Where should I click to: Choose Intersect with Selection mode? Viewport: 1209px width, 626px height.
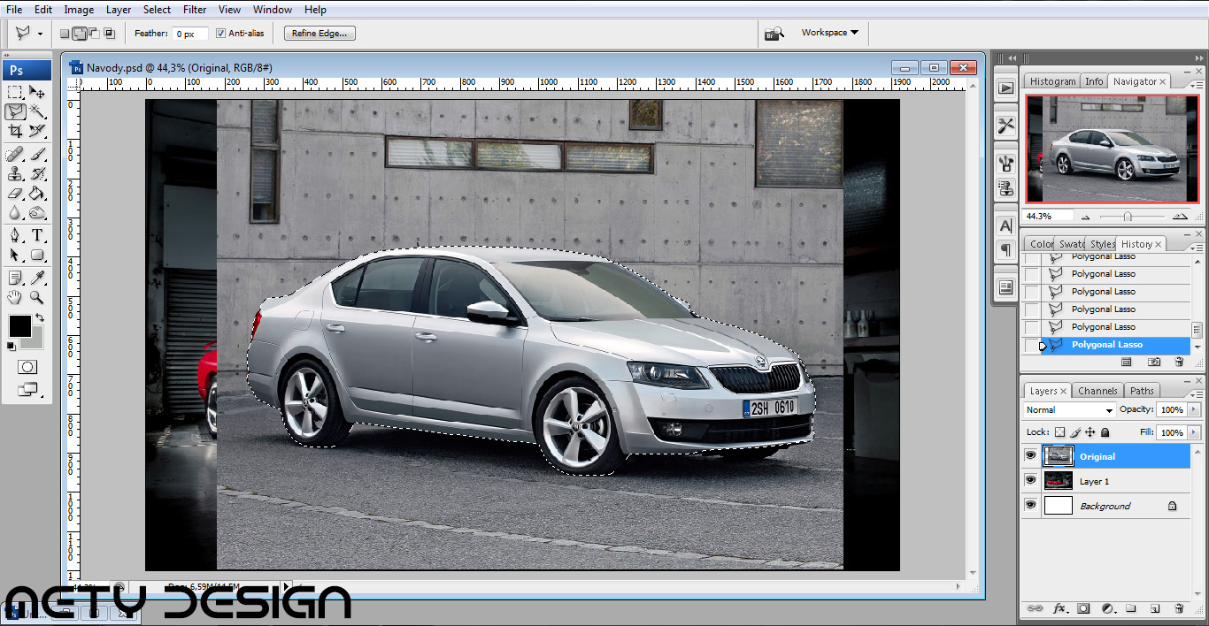[110, 34]
